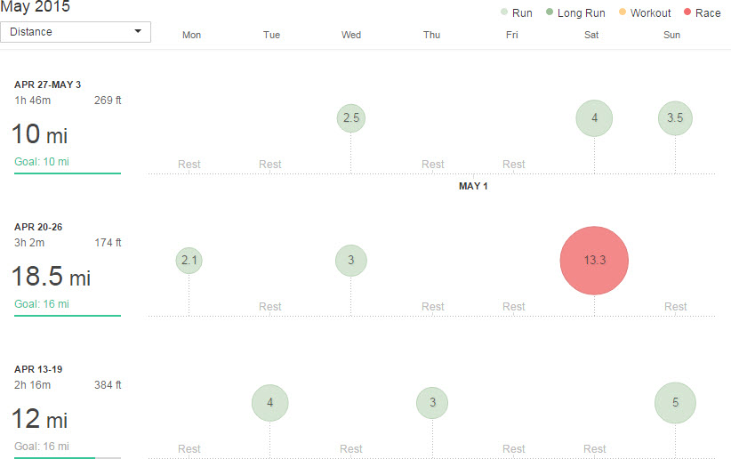The width and height of the screenshot is (731, 459).
Task: Toggle the Race legend entry
Action: click(x=703, y=13)
